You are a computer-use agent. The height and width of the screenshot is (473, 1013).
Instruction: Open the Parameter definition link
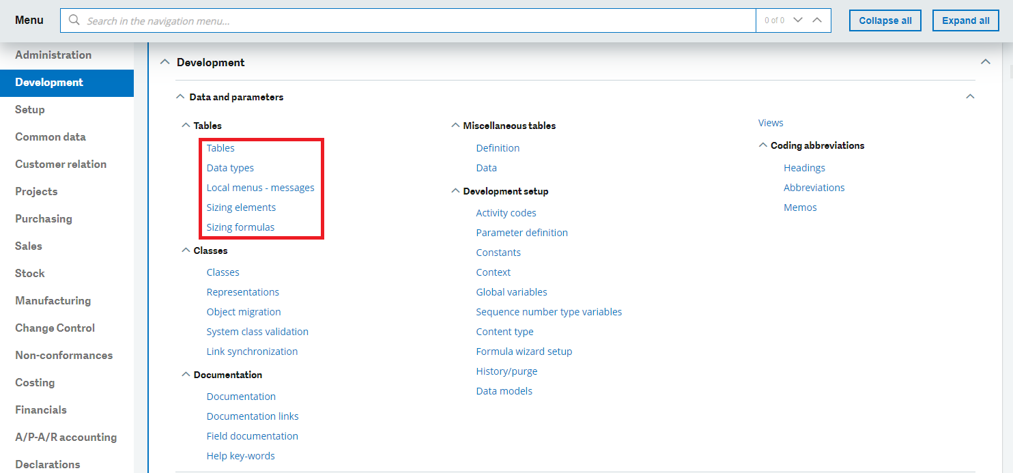point(522,233)
